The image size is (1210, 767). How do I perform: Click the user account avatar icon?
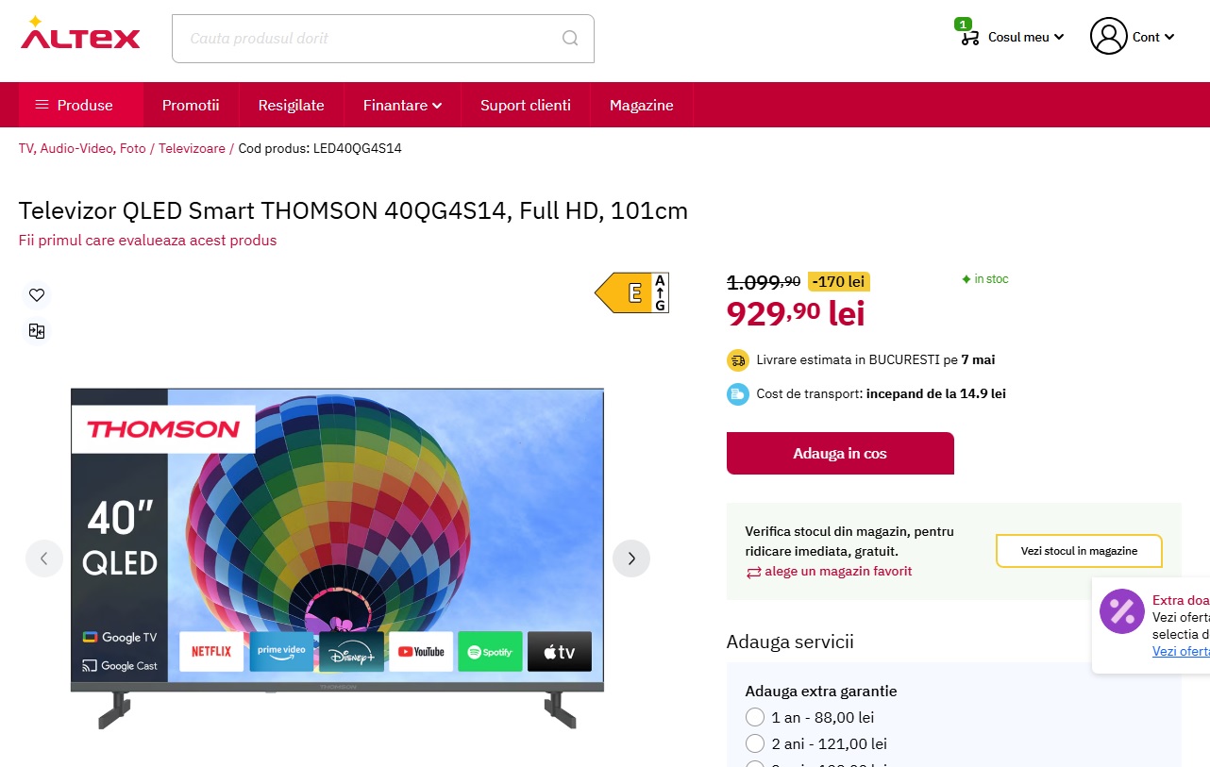(1108, 36)
